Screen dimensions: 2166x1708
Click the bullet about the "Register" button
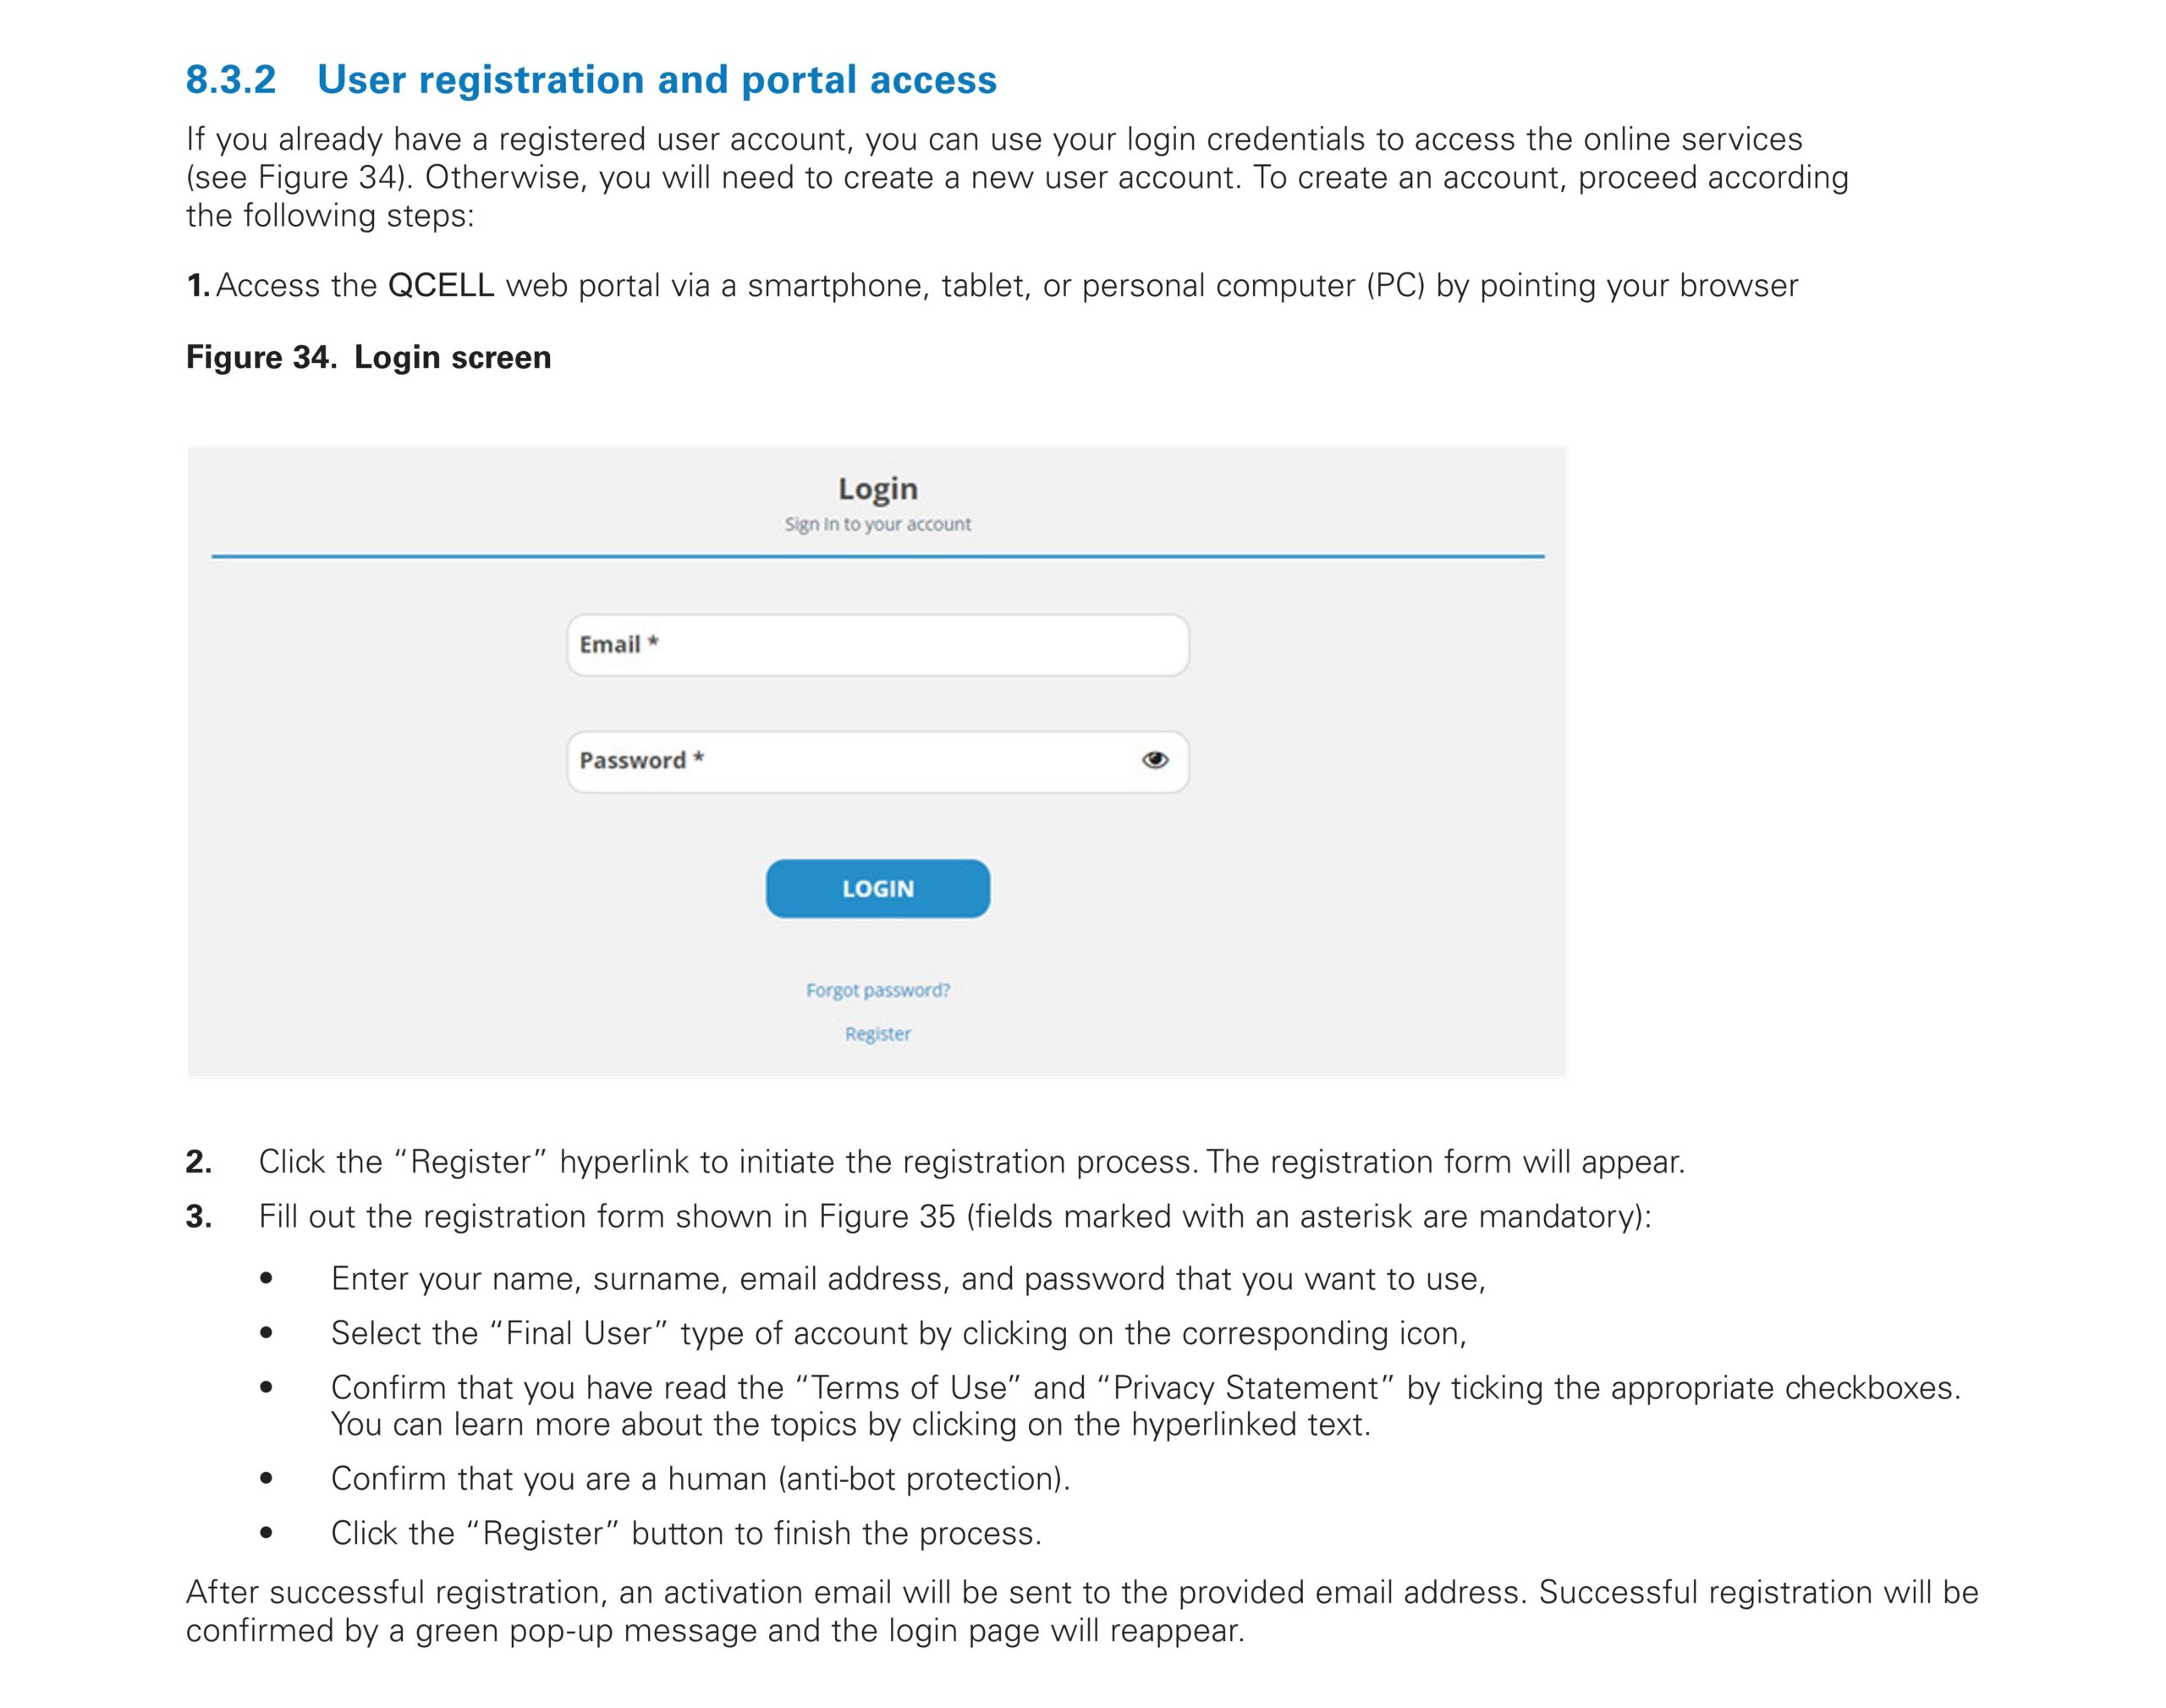pyautogui.click(x=686, y=1533)
